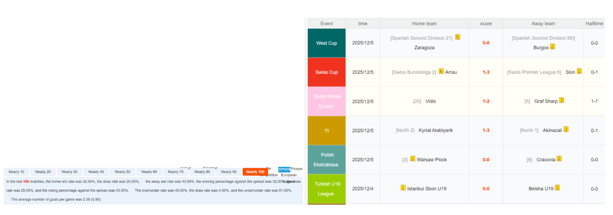Click the yellow card badge beside Burgos
This screenshot has width=613, height=215.
[552, 47]
